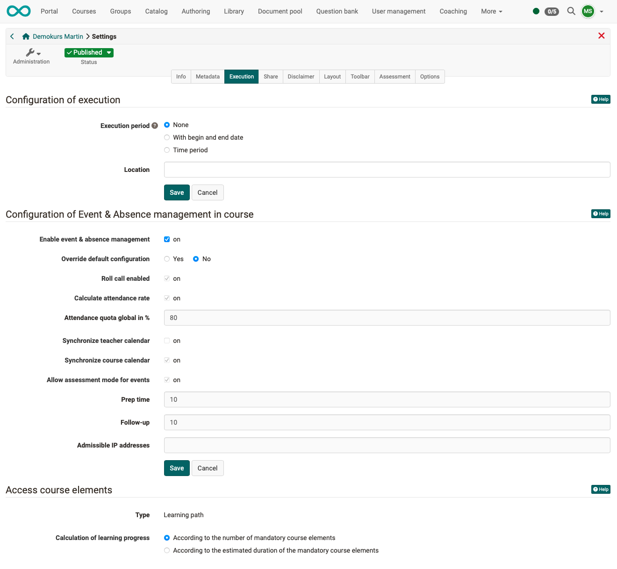
Task: Cancel the Event & Absence configuration
Action: 208,468
